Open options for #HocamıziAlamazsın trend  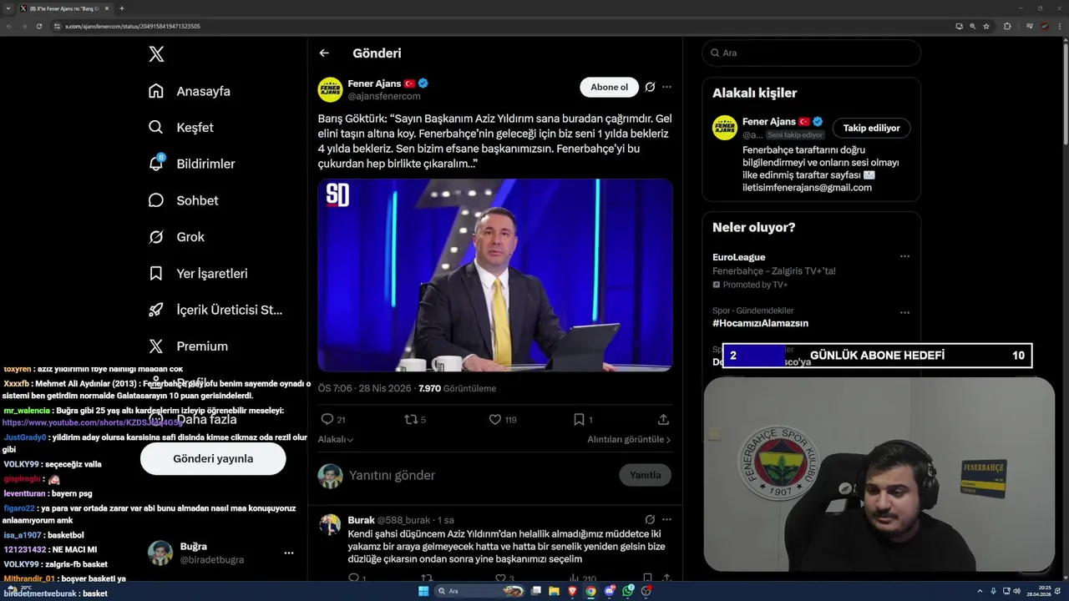[x=904, y=313]
